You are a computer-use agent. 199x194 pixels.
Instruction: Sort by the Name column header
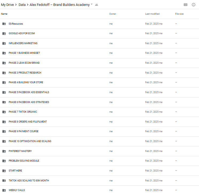coord(4,14)
